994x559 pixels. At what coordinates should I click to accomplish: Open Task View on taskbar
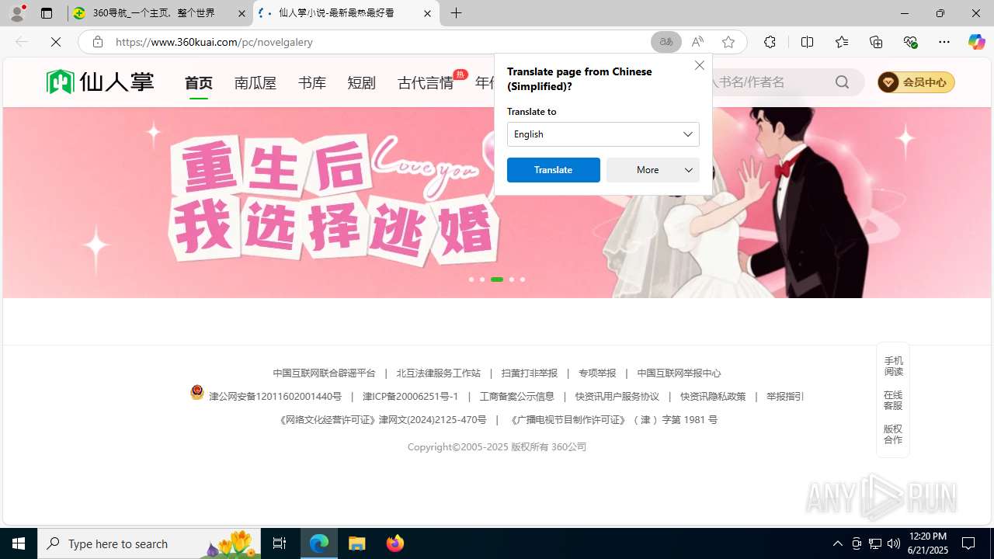coord(280,543)
